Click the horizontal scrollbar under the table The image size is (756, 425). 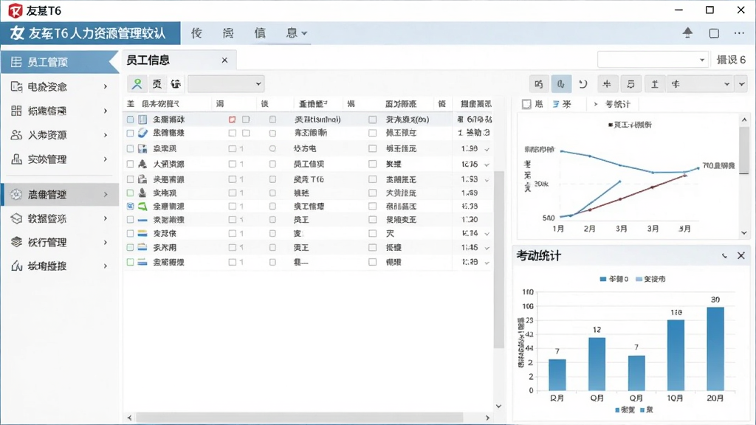[300, 418]
